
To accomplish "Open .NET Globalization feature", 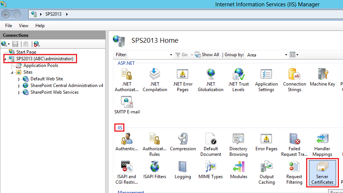I will tap(211, 80).
